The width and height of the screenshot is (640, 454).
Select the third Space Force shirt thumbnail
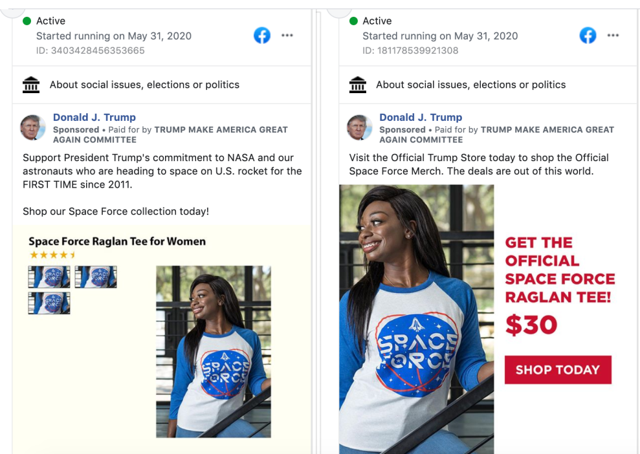49,303
